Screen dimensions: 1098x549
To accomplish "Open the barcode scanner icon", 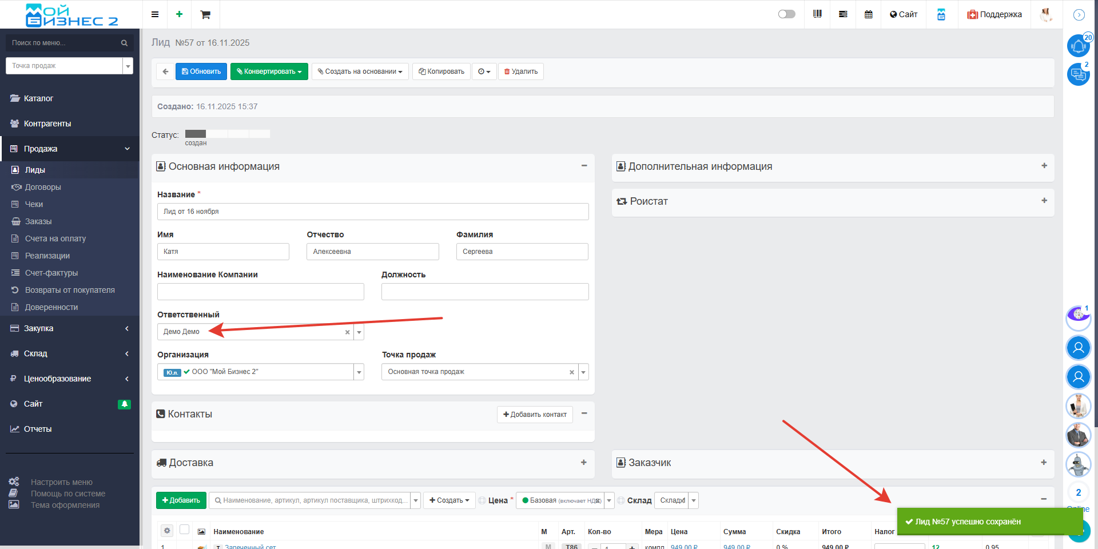I will click(817, 14).
